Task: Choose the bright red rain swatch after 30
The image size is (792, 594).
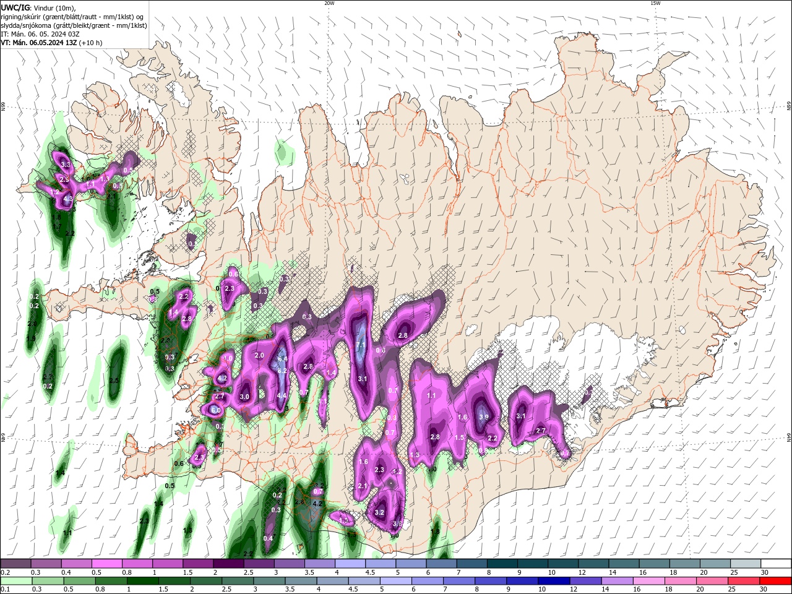Action: coord(775,581)
